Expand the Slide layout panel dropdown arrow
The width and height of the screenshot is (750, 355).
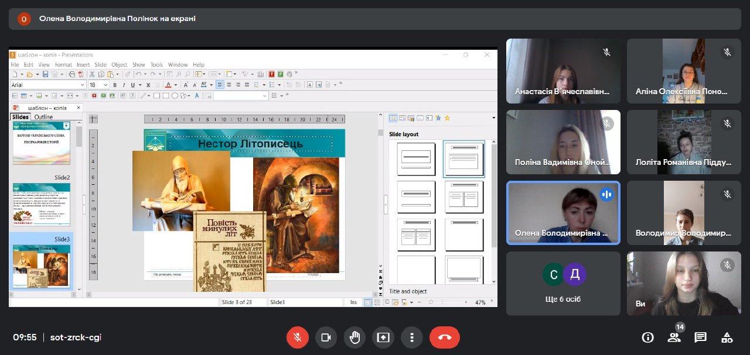[493, 118]
